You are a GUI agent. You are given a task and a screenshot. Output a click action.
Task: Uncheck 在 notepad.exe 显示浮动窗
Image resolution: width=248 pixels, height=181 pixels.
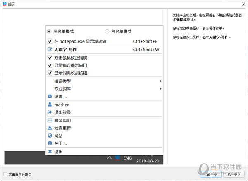coord(50,41)
